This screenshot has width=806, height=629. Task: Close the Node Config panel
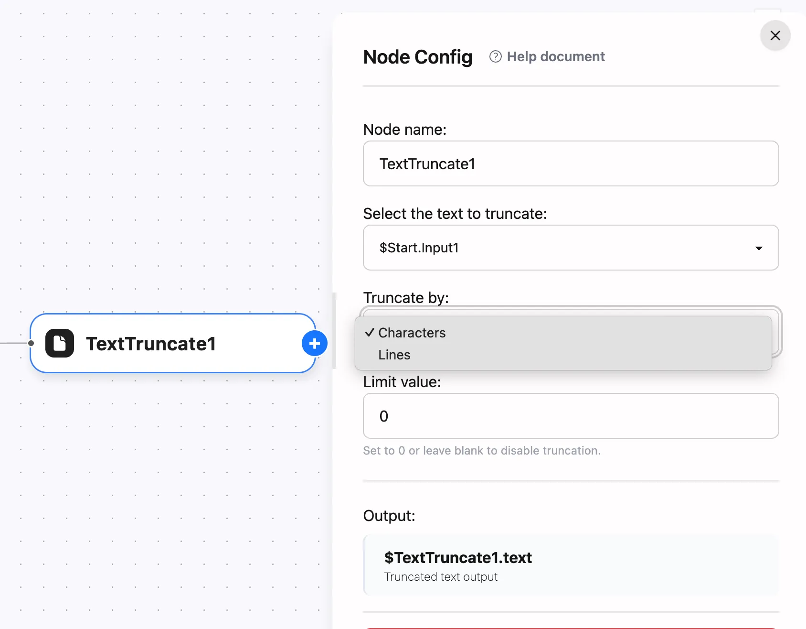point(775,36)
